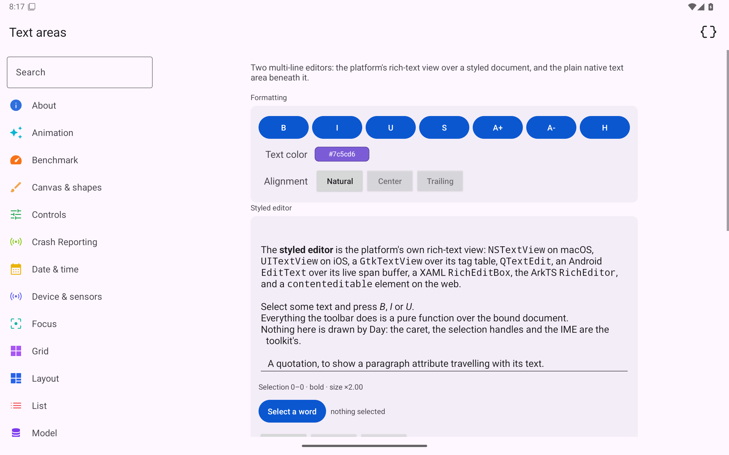Select Center alignment

[x=390, y=181]
